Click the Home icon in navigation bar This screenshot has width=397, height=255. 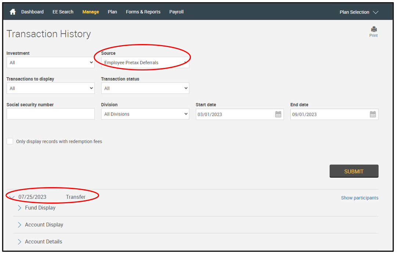(13, 12)
